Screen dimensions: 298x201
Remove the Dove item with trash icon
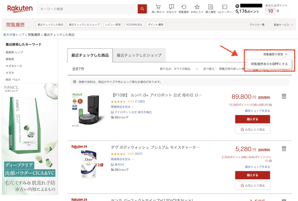pos(284,149)
